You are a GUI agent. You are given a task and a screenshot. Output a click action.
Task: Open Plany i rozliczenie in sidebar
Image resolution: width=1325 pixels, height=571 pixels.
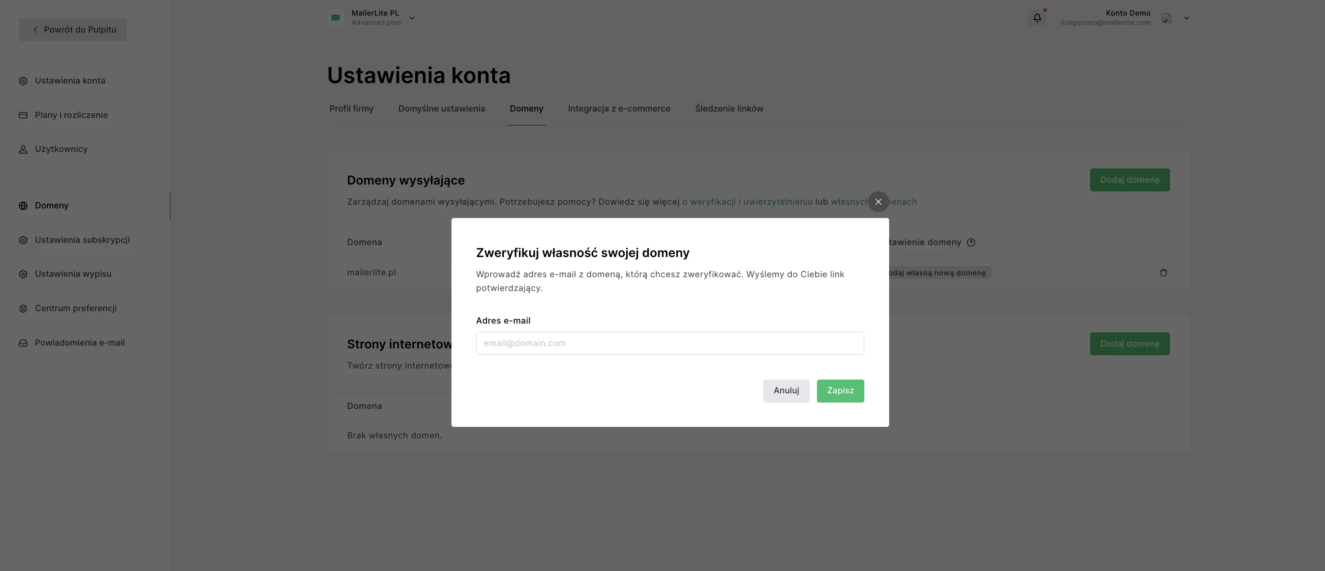tap(72, 115)
